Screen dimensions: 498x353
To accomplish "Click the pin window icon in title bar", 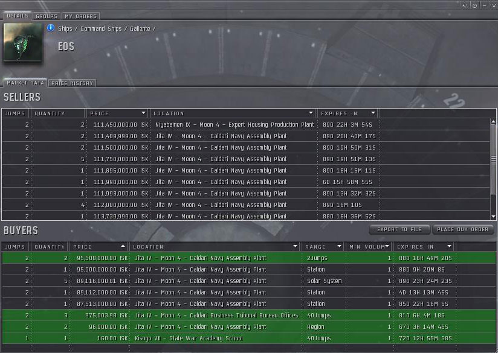I will [465, 5].
